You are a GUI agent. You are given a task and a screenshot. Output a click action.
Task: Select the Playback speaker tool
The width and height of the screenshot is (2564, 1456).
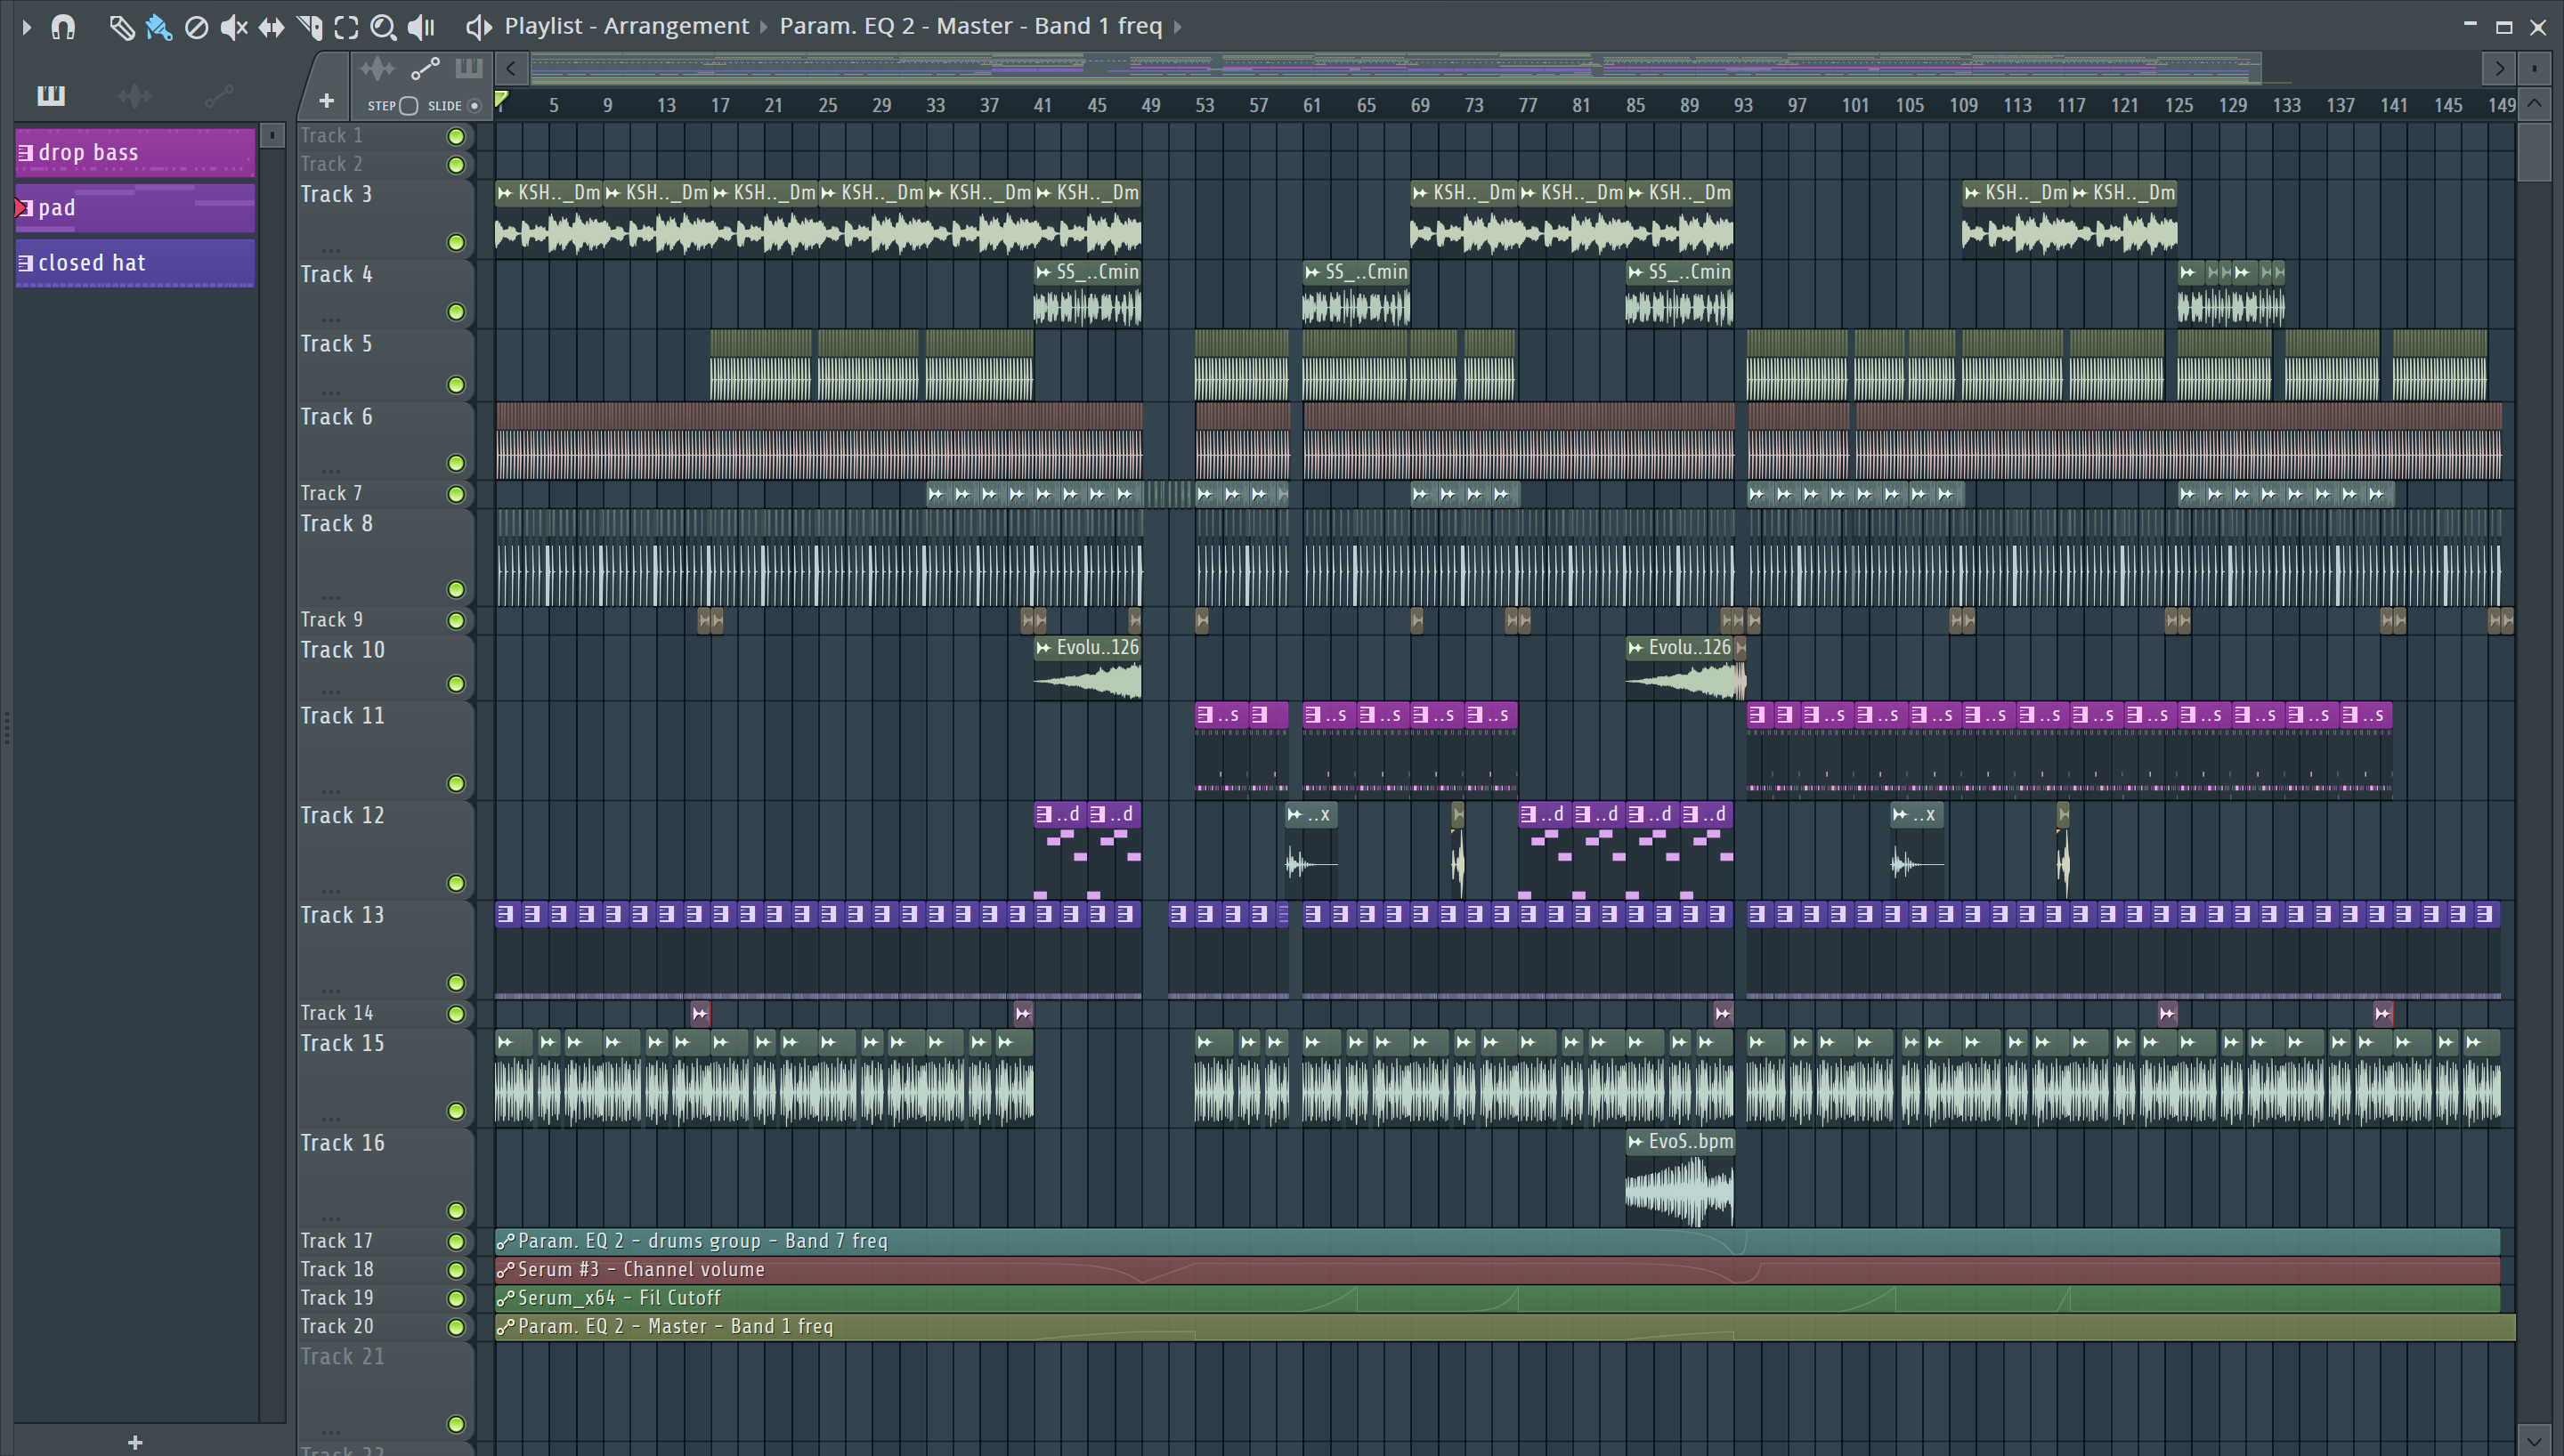pos(421,27)
